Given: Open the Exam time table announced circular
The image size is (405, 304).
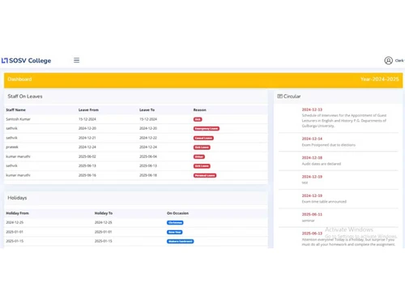Looking at the screenshot, I should (324, 202).
